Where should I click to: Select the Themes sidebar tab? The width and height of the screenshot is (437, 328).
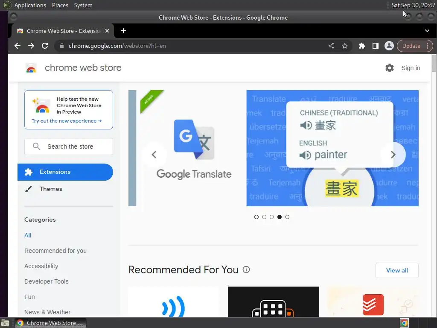point(65,189)
